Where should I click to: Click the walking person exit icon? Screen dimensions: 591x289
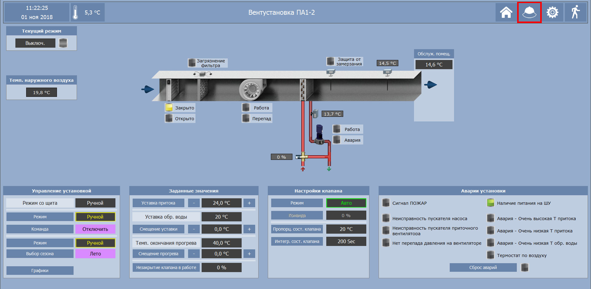(575, 13)
